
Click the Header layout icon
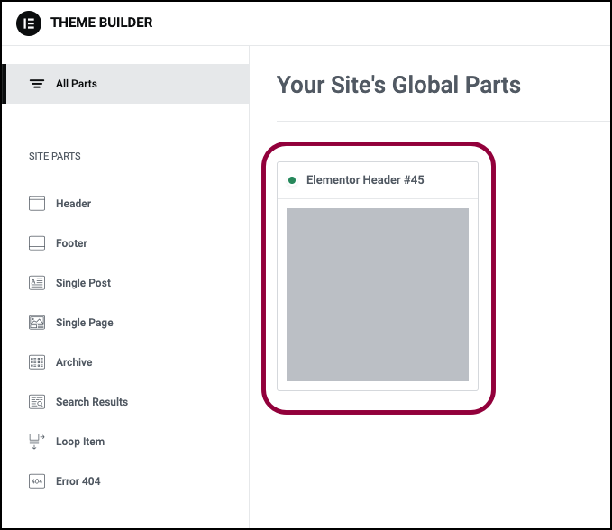(x=37, y=204)
